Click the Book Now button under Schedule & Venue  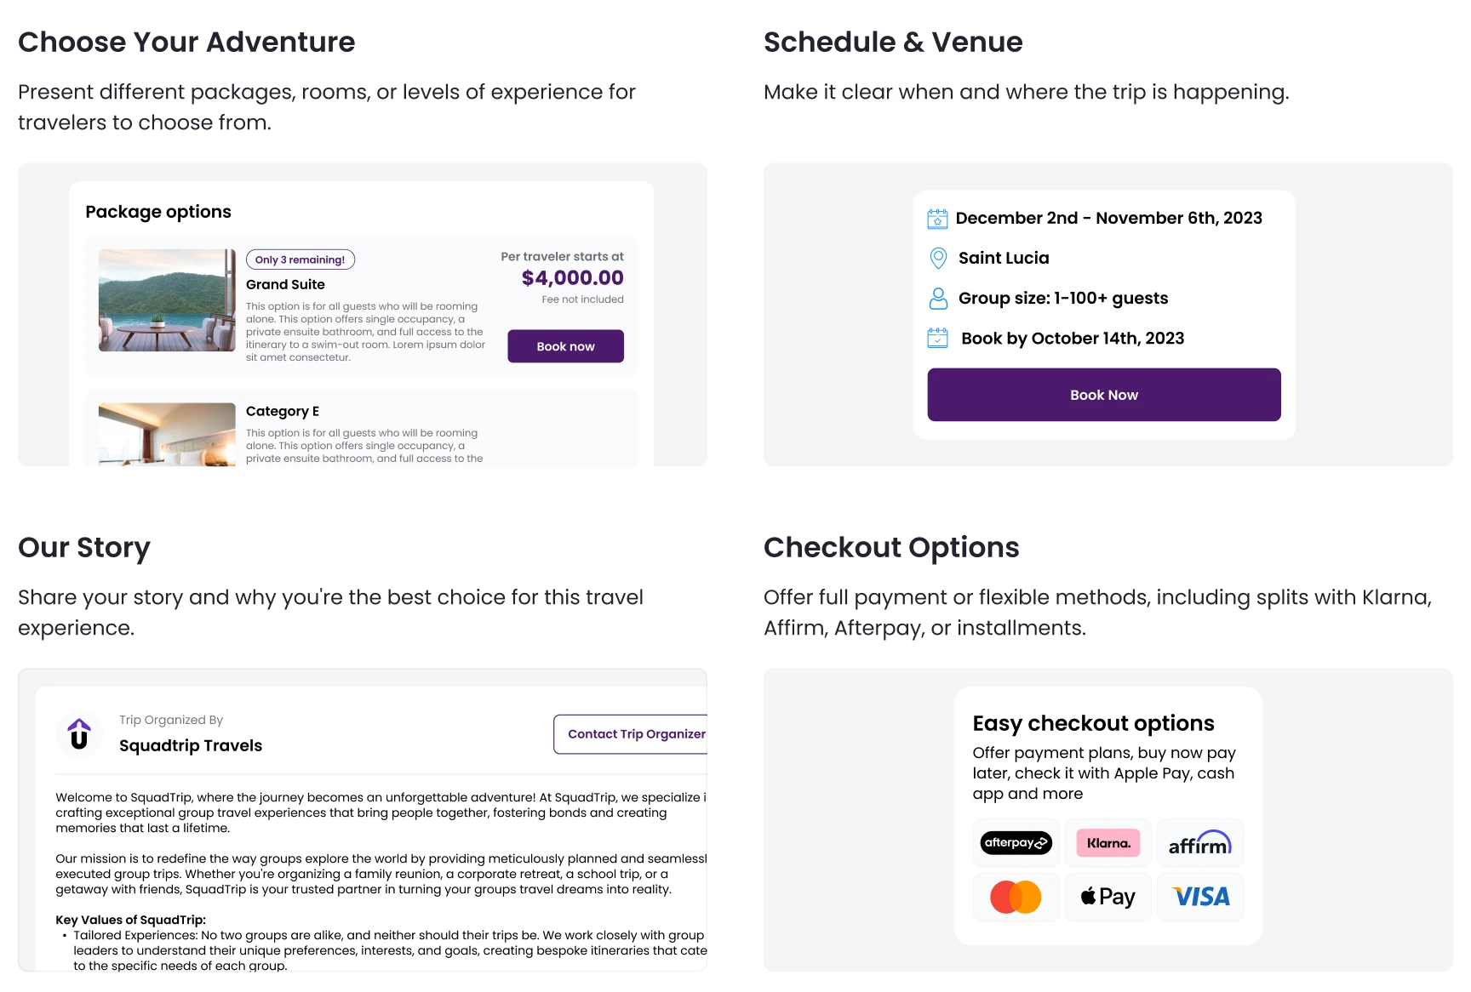[x=1103, y=394]
